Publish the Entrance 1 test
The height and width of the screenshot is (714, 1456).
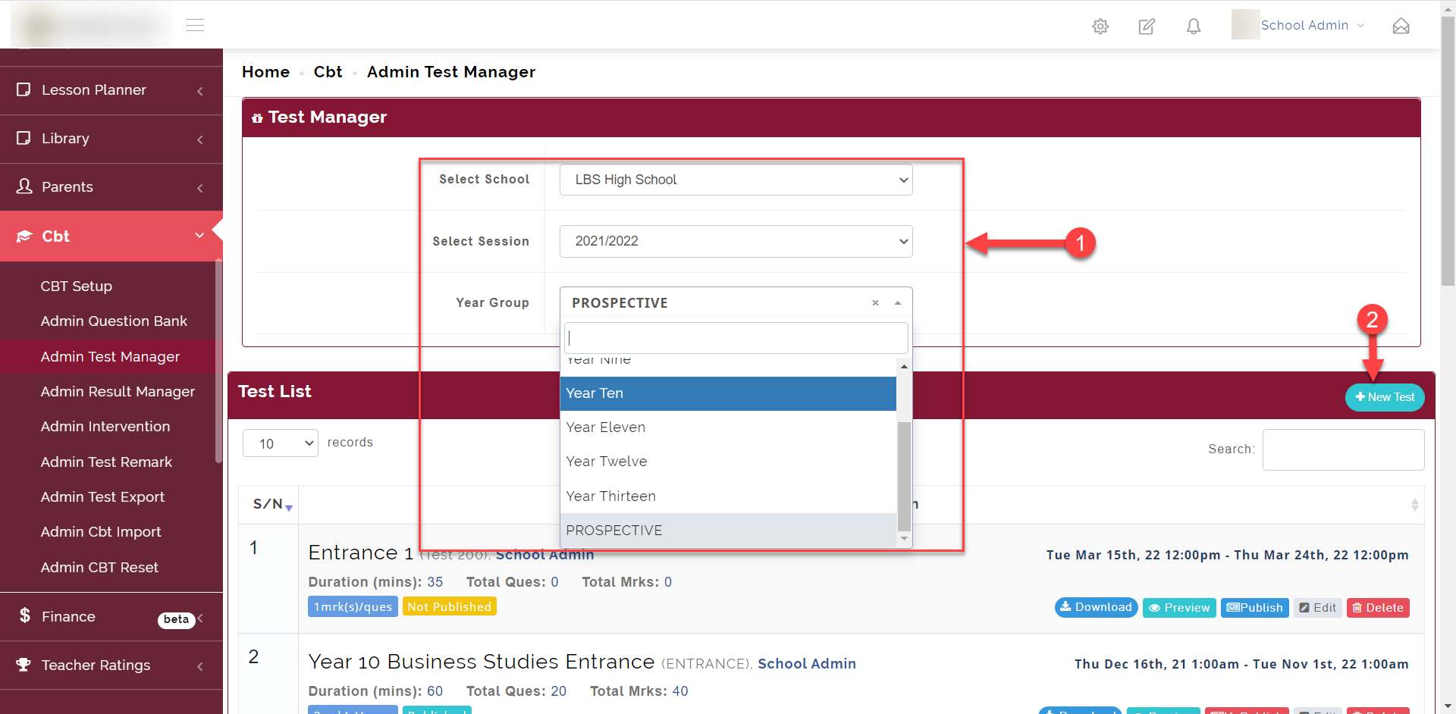click(1254, 608)
